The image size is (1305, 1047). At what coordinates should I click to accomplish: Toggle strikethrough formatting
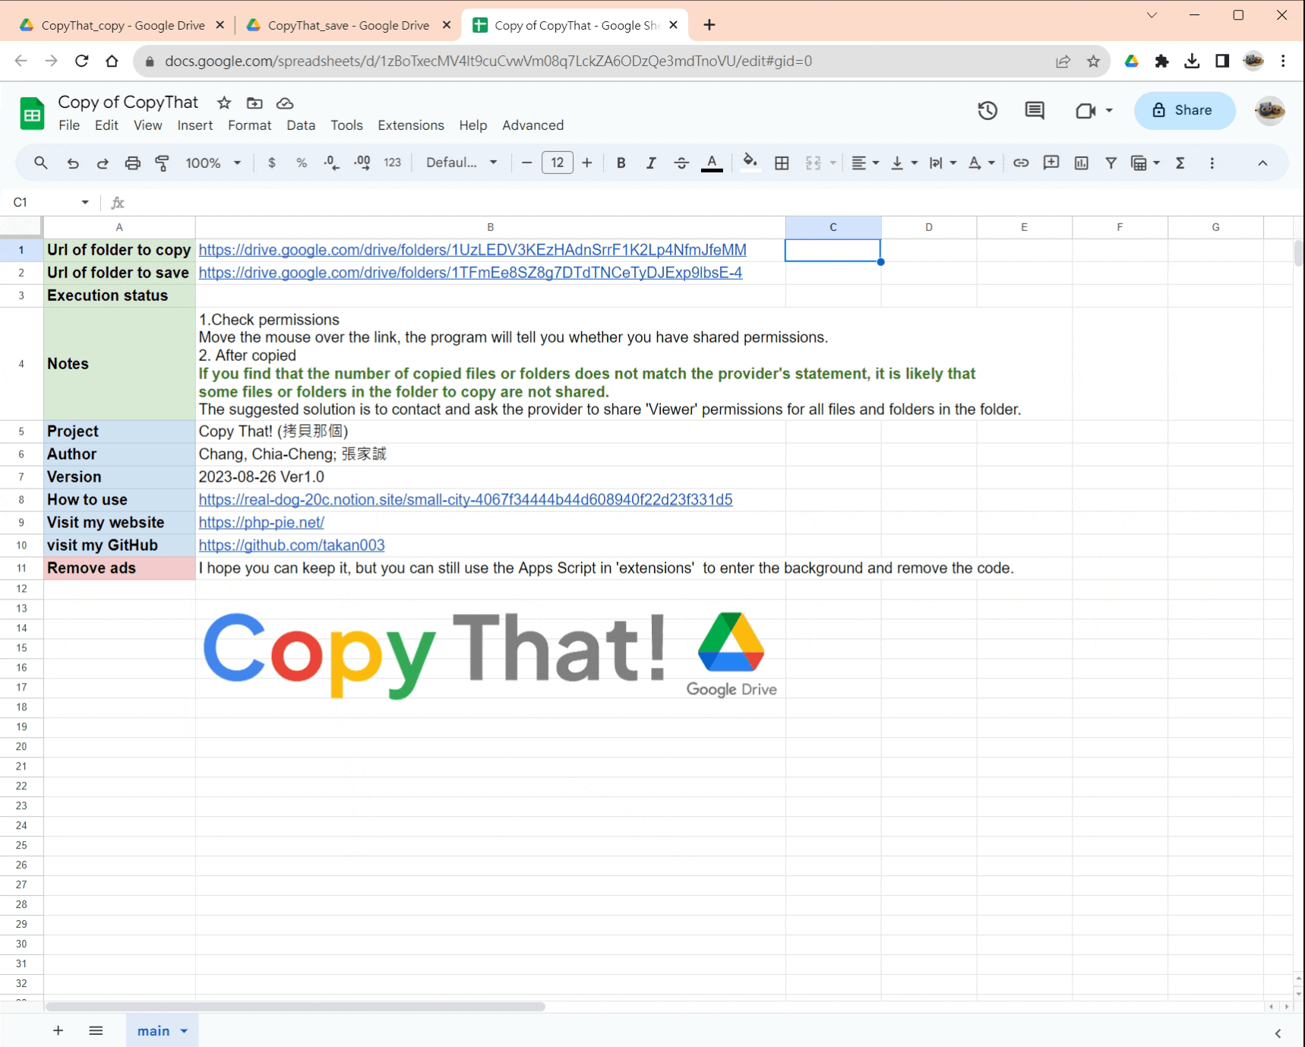pos(681,163)
